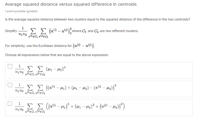Click the 'Average squared distance versus squared difference' heading

[x=71, y=4]
